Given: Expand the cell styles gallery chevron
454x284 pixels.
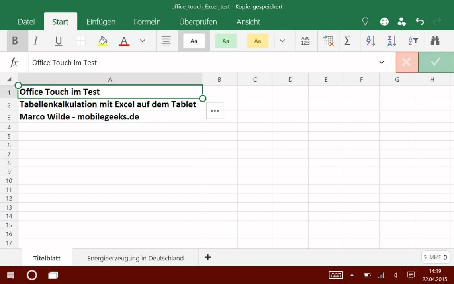Looking at the screenshot, I should [x=283, y=41].
